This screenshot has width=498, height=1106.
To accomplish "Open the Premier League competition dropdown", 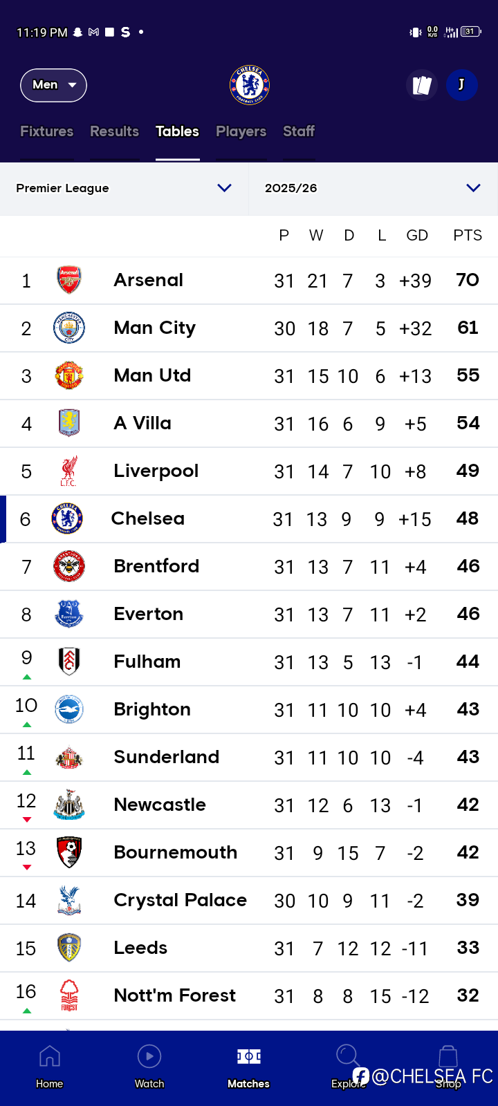I will coord(124,188).
